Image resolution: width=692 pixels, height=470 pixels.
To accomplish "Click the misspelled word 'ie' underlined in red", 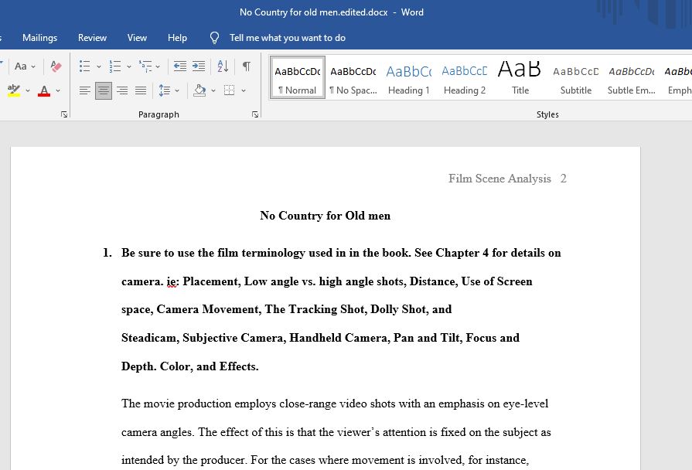I will (x=171, y=281).
